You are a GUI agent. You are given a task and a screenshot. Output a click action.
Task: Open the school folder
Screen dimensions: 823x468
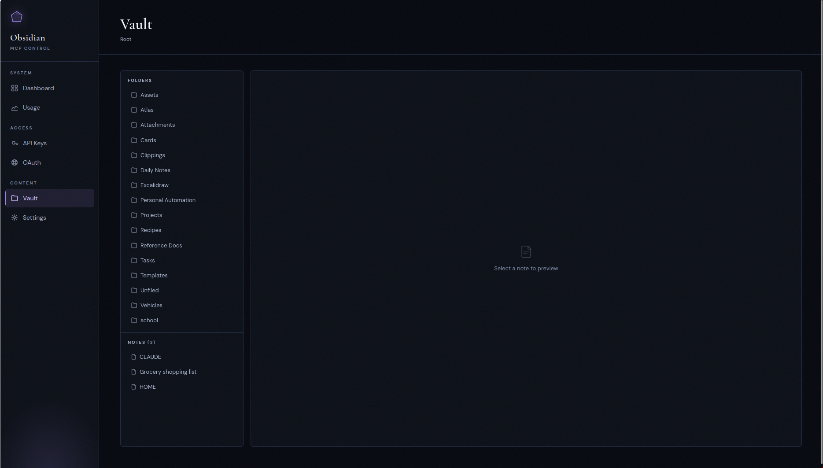coord(182,321)
